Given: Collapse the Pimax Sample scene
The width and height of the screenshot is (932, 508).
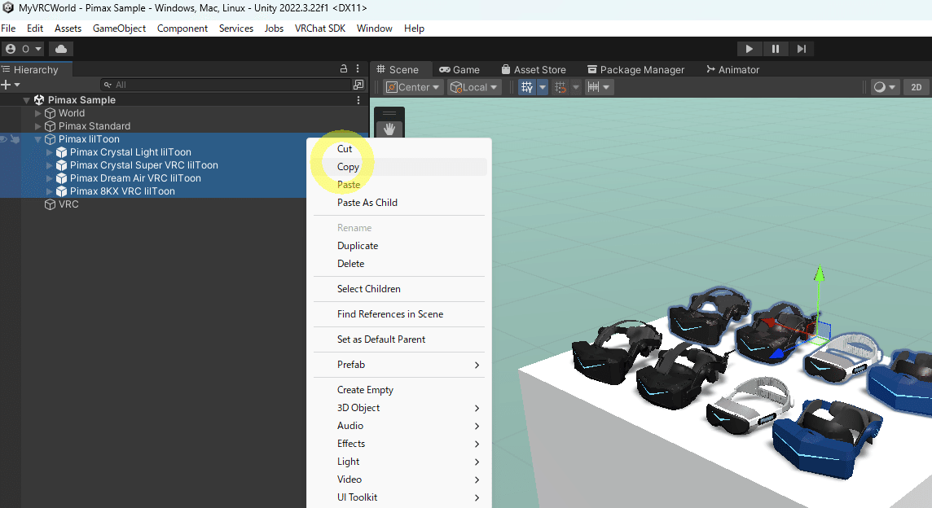Looking at the screenshot, I should pos(26,100).
